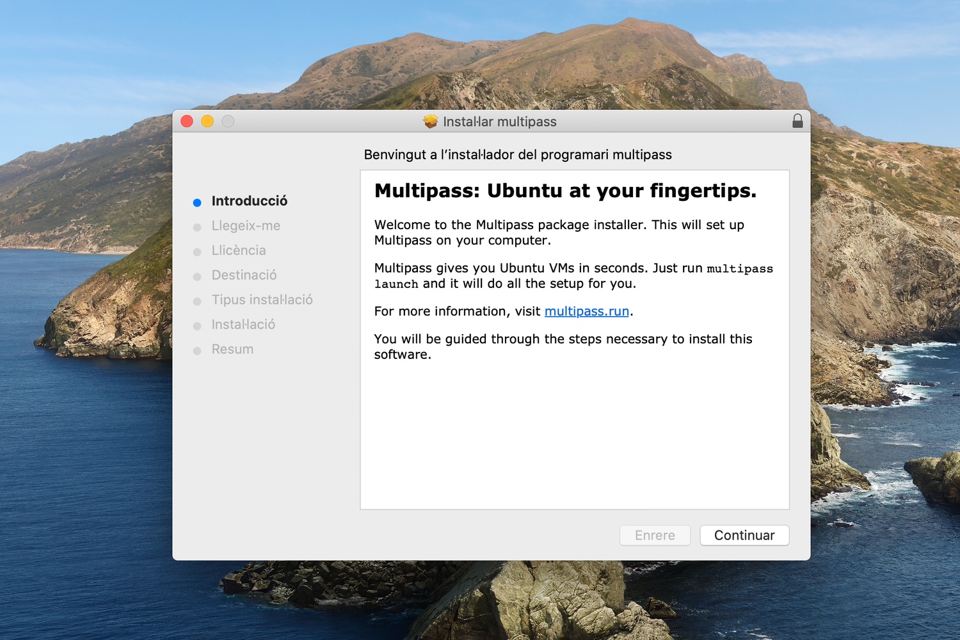
Task: Click the blue bullet beside Introducció
Action: click(197, 202)
